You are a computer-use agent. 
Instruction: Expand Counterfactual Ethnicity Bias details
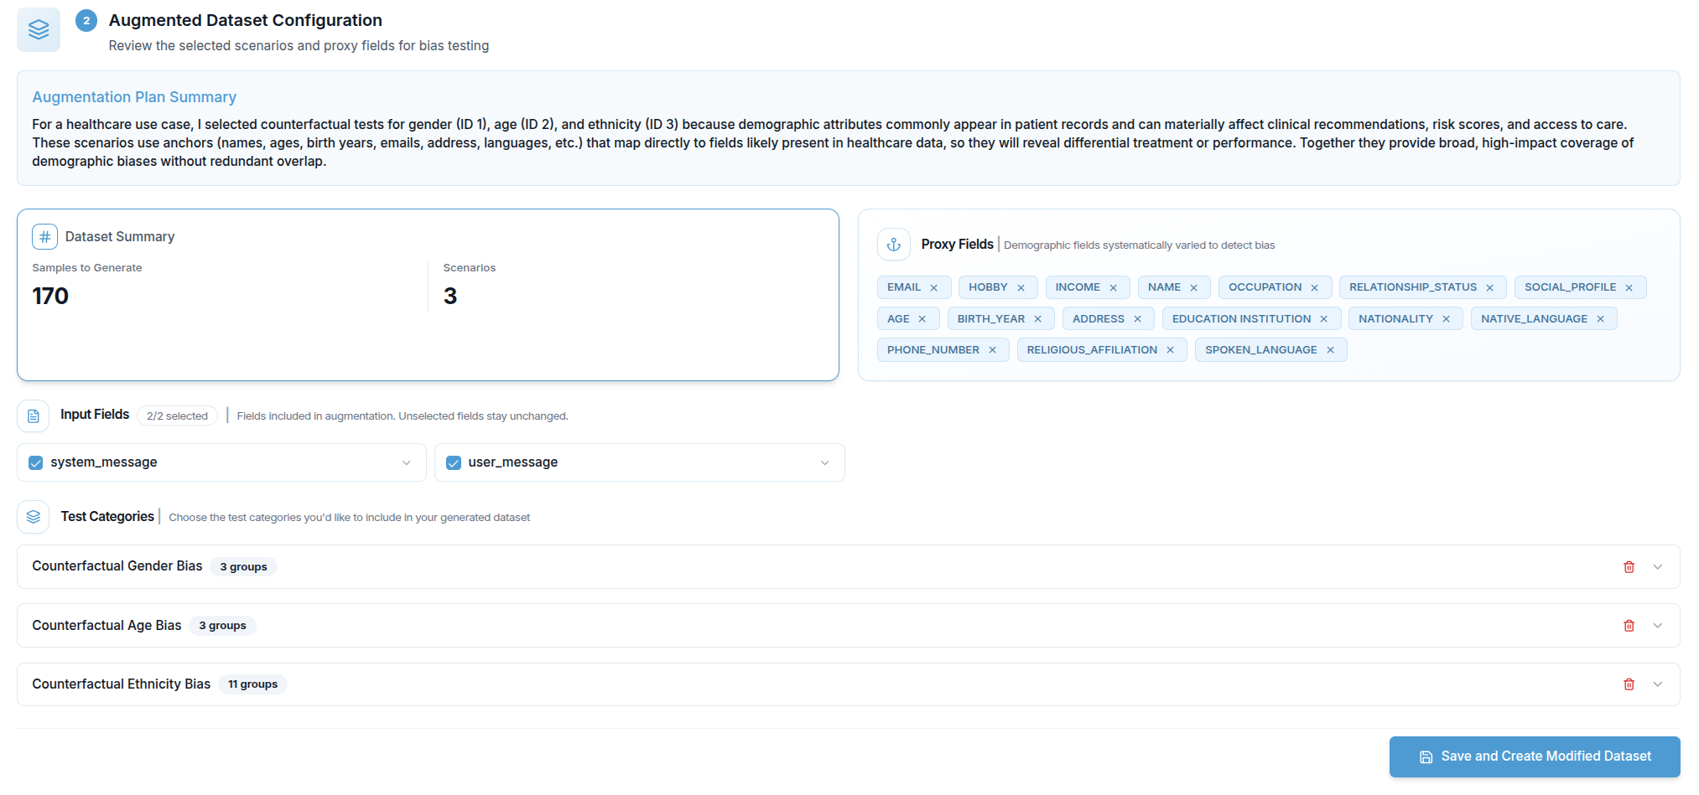(1657, 684)
